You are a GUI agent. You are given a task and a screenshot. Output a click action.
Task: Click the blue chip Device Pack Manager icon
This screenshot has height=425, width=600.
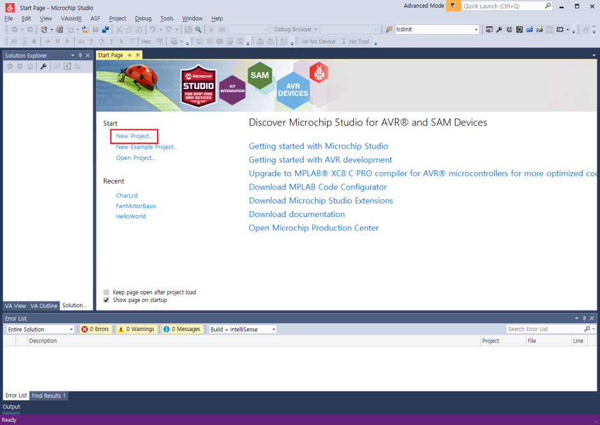coord(529,29)
